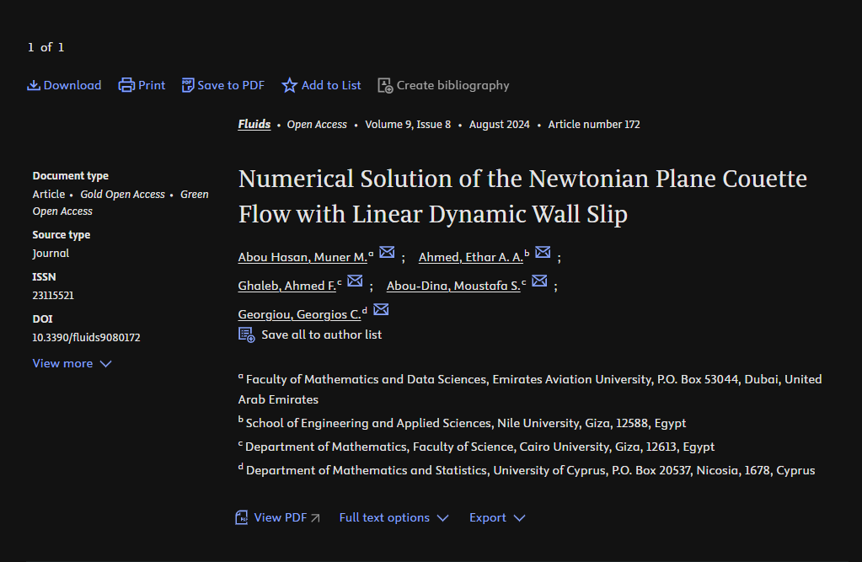Click the DOI value 10.3390/fluids9080172

click(x=86, y=338)
